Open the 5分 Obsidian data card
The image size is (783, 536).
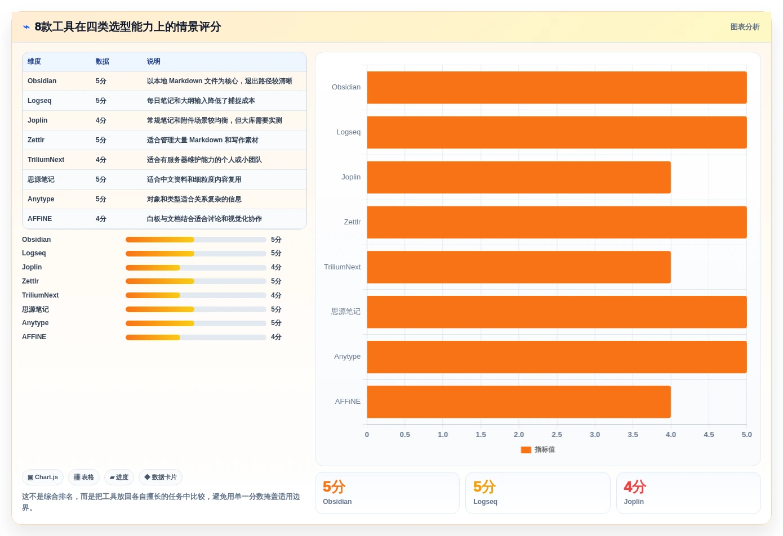point(387,493)
